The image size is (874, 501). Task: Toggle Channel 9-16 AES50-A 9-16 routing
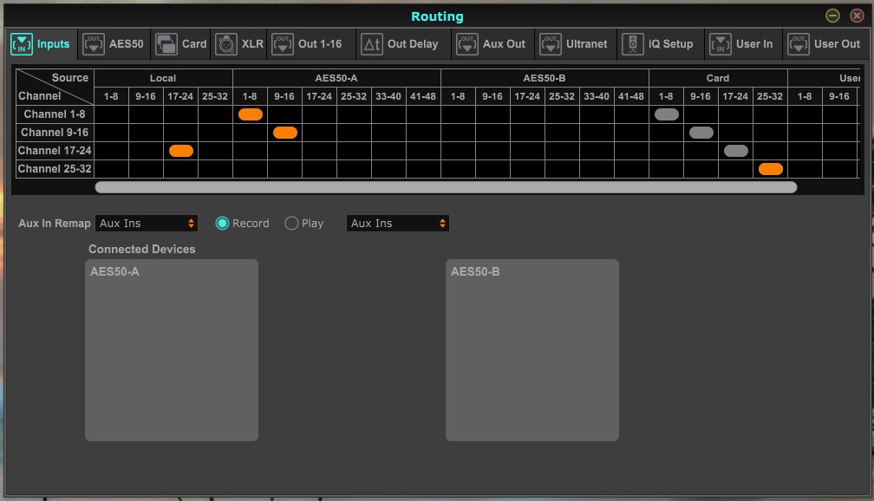point(284,133)
